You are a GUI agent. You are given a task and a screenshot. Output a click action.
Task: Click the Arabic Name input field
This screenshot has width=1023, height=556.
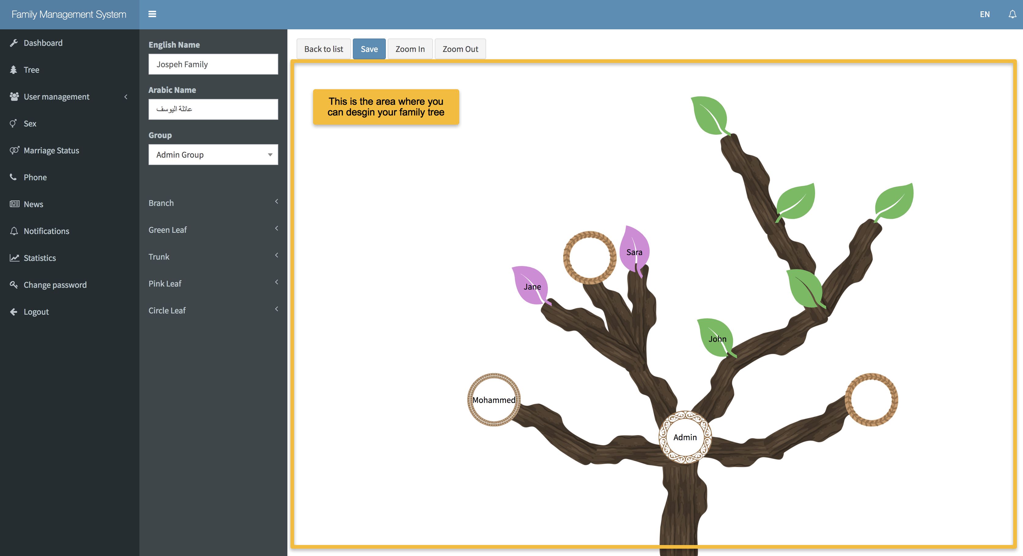coord(213,109)
